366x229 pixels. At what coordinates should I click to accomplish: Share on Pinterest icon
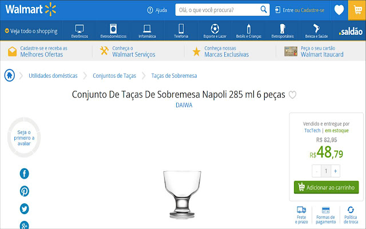[24, 191]
